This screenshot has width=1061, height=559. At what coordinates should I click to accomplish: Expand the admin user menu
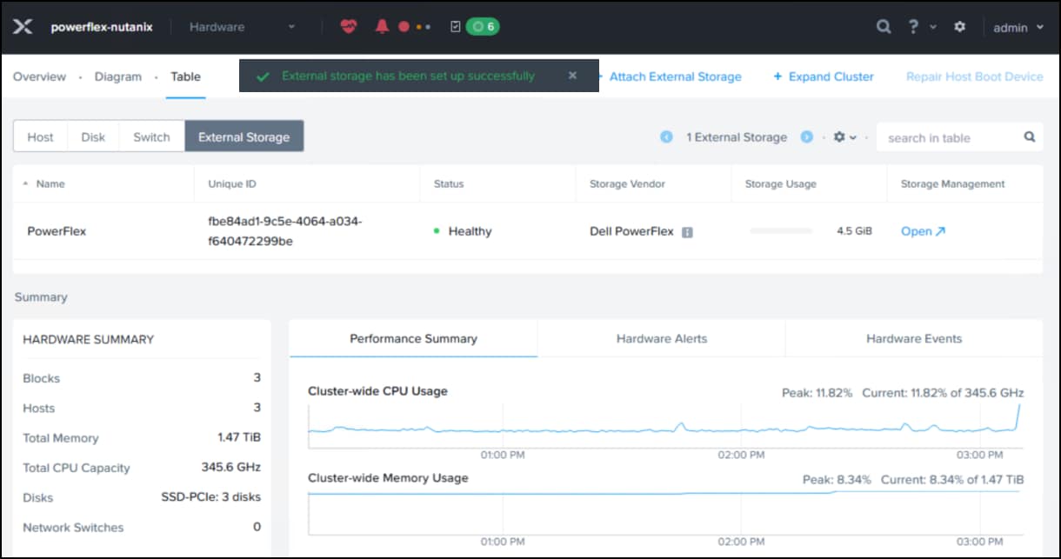click(x=1018, y=27)
